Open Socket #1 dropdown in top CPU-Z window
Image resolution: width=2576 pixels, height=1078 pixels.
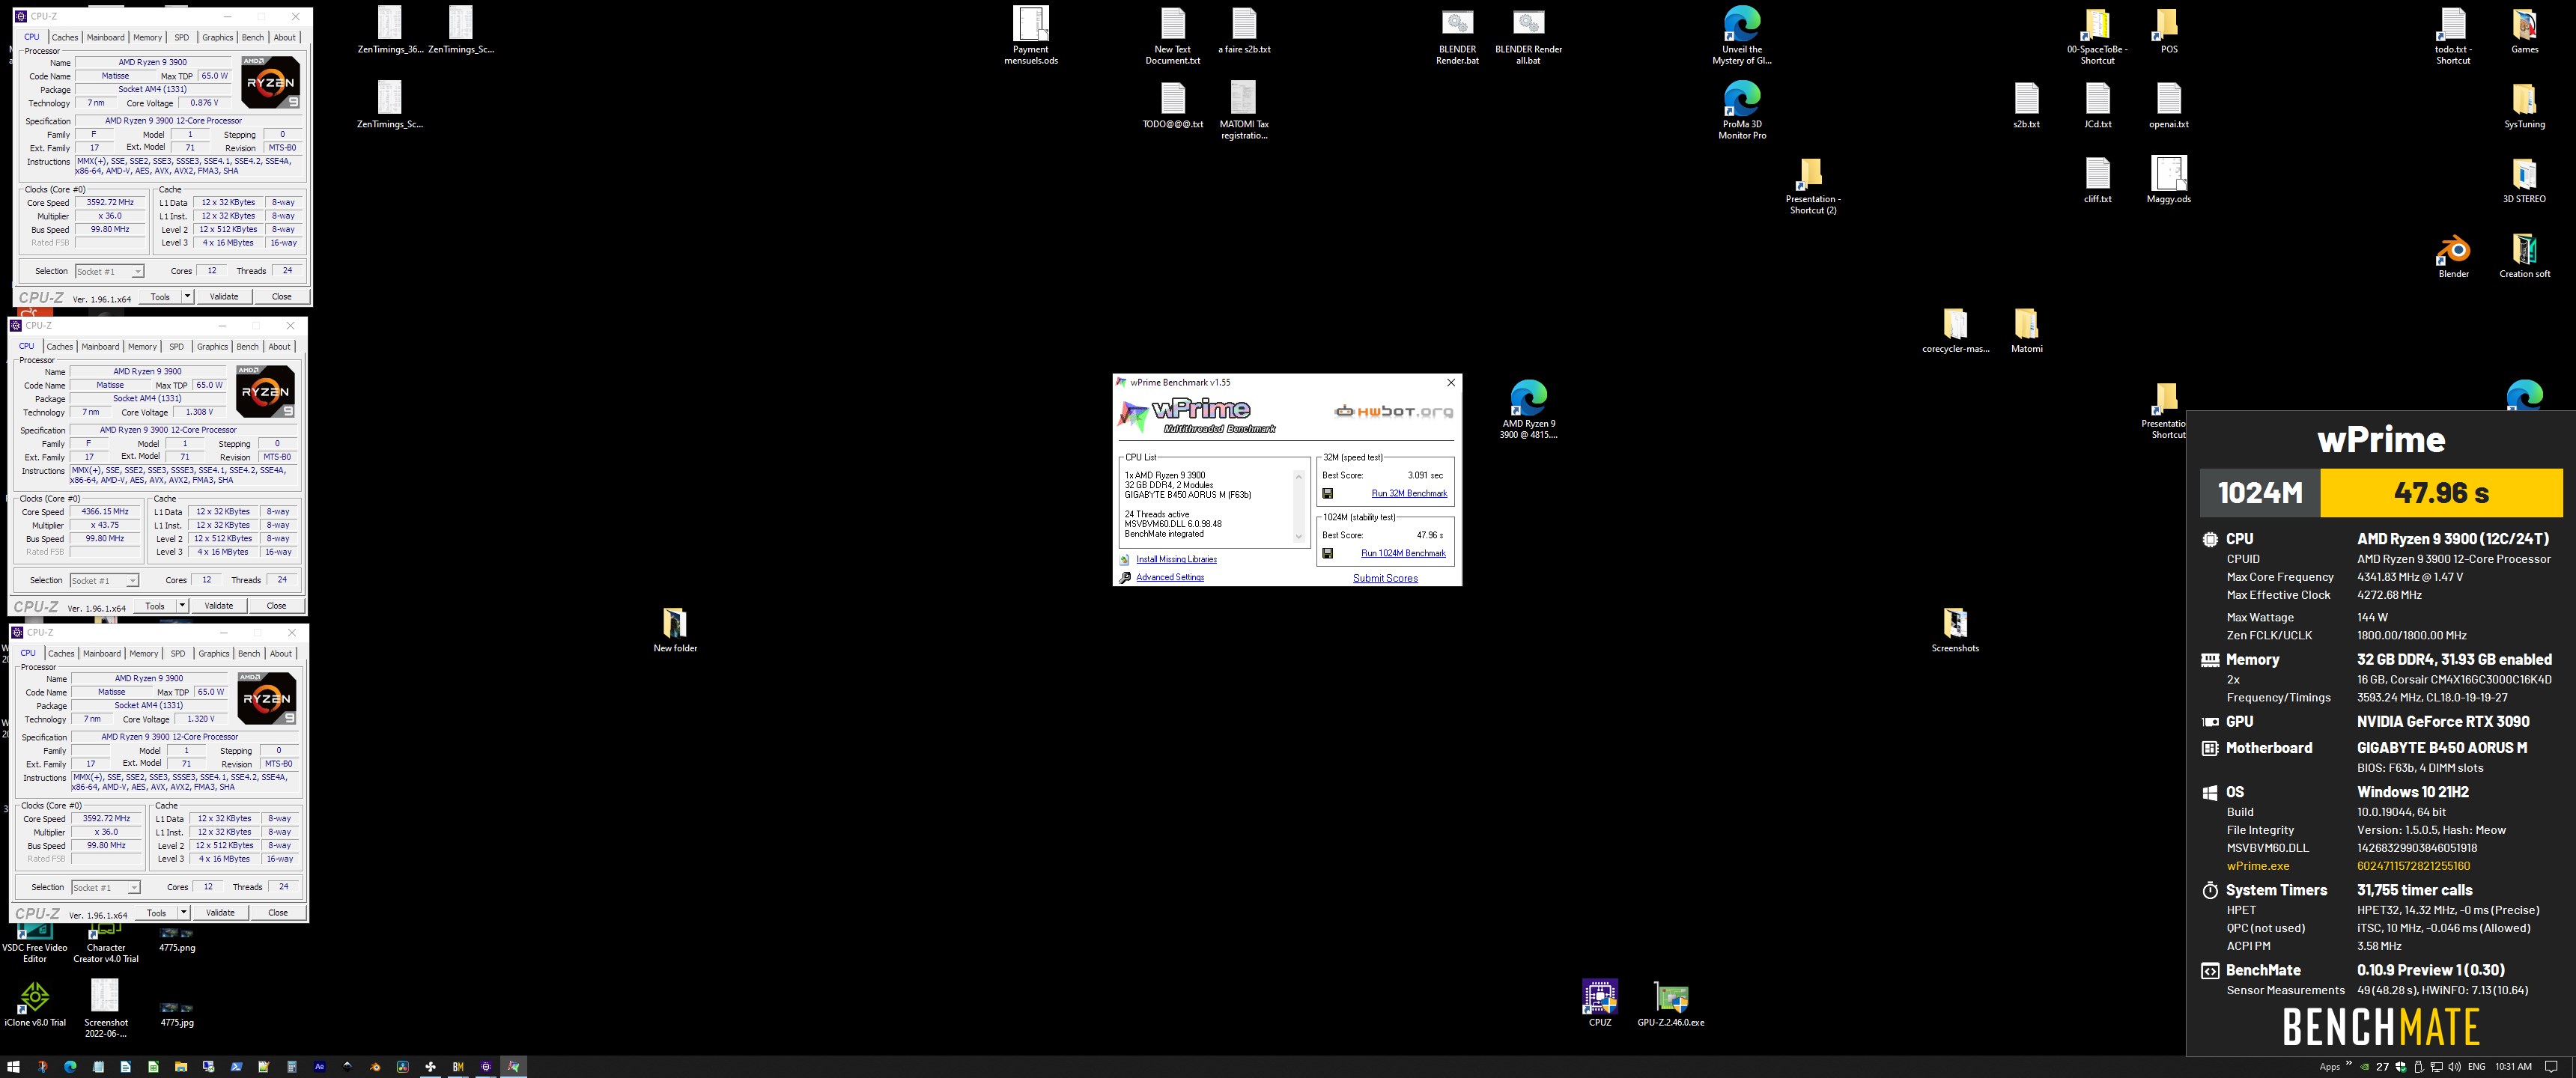pyautogui.click(x=109, y=271)
